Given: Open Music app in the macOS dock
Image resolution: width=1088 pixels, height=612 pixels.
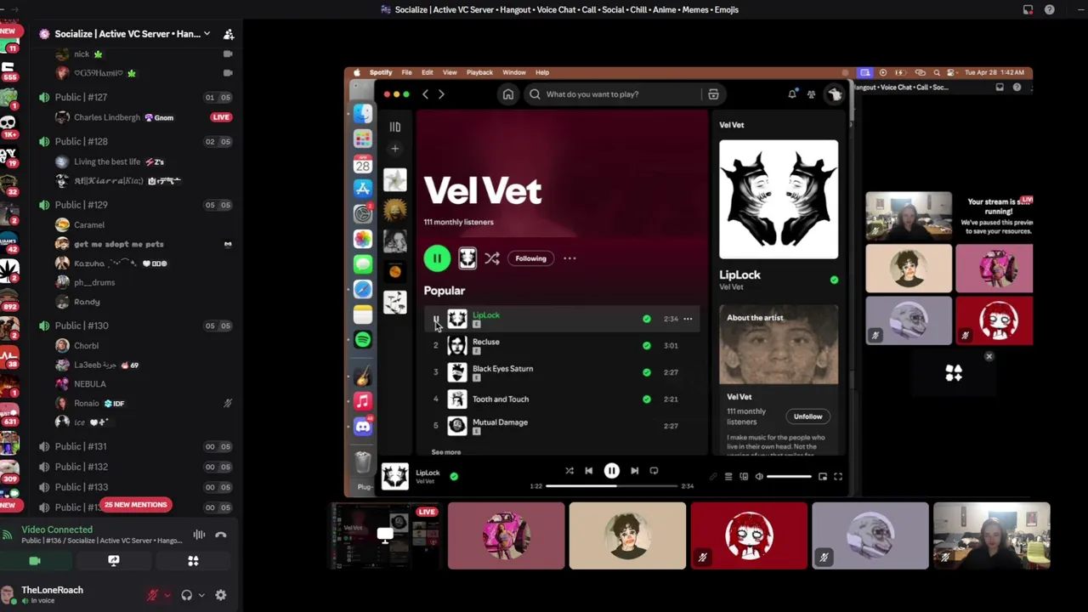Looking at the screenshot, I should pyautogui.click(x=363, y=401).
